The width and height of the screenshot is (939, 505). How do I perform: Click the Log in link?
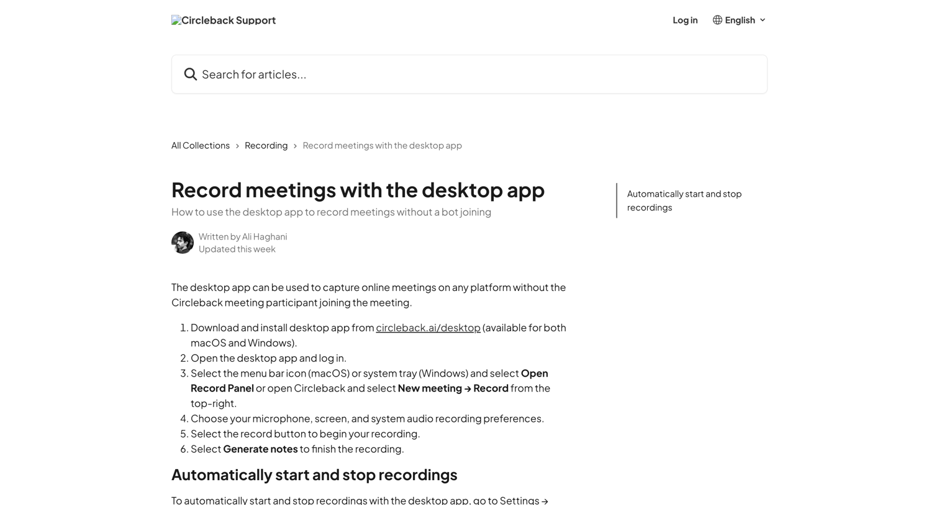685,20
